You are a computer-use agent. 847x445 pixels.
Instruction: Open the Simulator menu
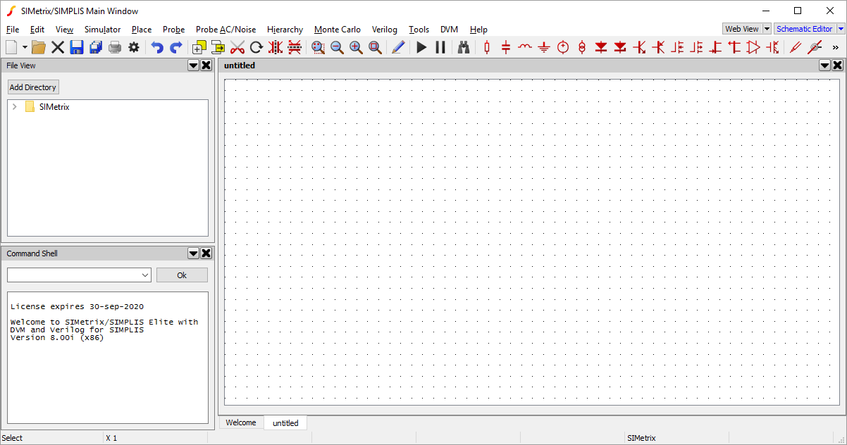click(102, 30)
